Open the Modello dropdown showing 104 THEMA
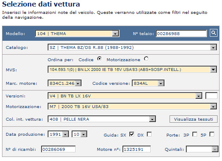The image size is (222, 161). click(77, 34)
